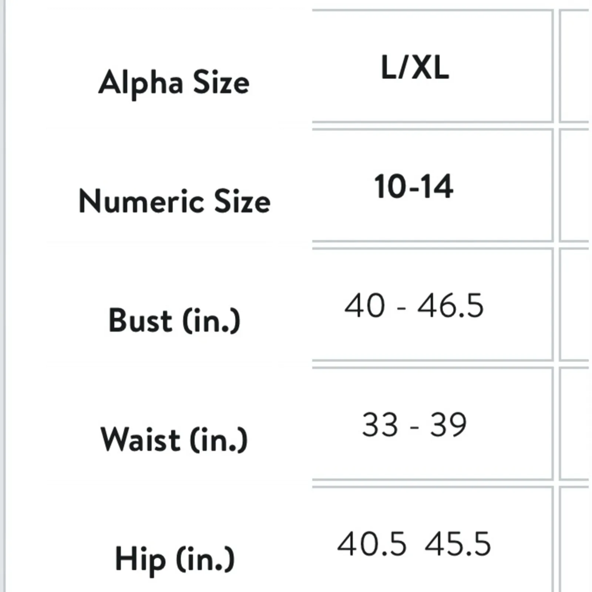Click the 39 upper waist value
This screenshot has width=592, height=592.
coord(448,425)
